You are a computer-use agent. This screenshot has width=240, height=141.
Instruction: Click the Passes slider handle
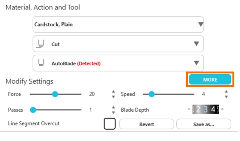tap(33, 110)
